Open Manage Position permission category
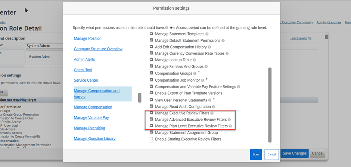The height and width of the screenshot is (167, 351). tap(87, 38)
